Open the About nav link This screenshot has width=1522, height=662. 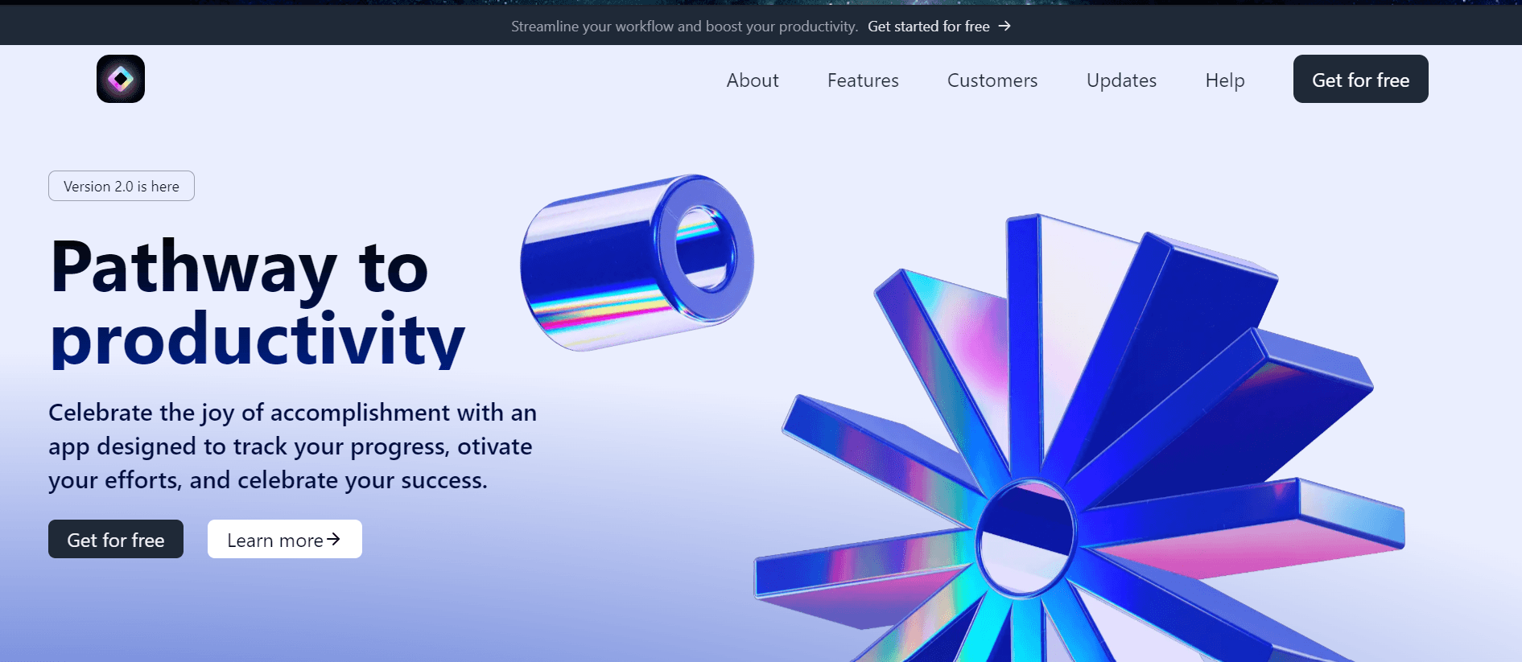coord(753,80)
